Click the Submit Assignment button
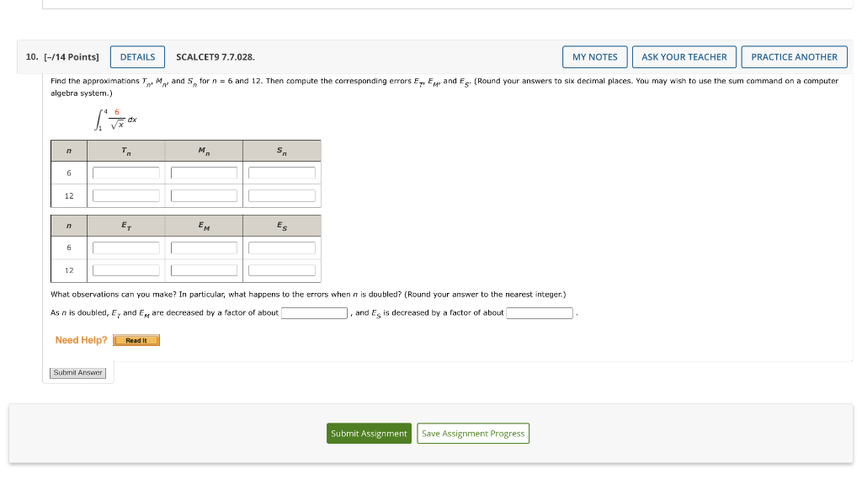This screenshot has height=485, width=862. pos(369,433)
